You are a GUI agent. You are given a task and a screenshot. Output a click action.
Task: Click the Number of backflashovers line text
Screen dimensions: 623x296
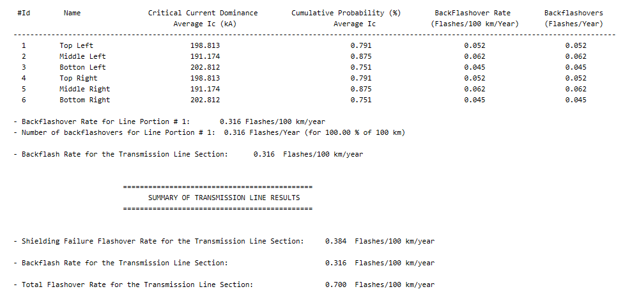click(118, 132)
